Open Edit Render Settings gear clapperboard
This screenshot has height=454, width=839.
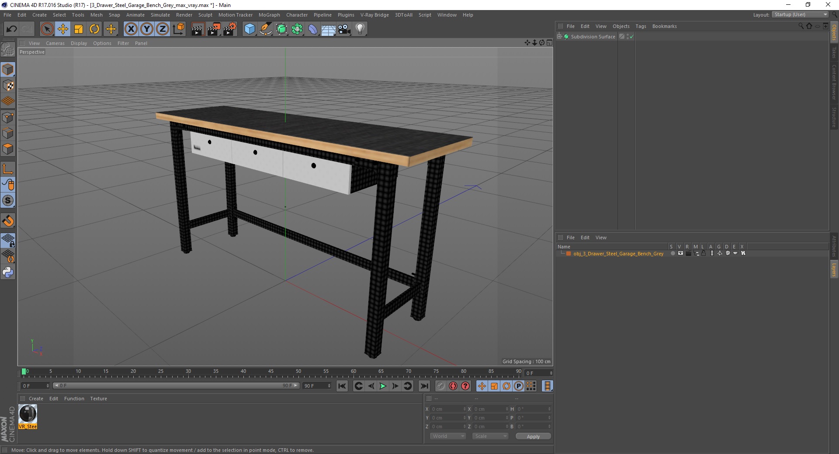pos(230,29)
